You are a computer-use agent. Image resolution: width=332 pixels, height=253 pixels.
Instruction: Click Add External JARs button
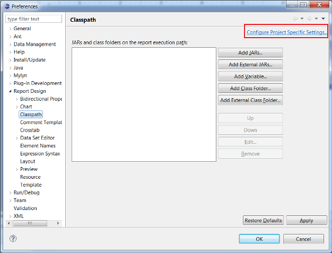250,64
